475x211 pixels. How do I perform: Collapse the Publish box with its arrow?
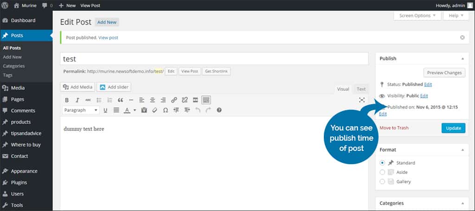[462, 59]
